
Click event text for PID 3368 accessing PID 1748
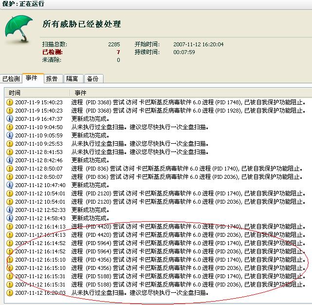pyautogui.click(x=188, y=102)
